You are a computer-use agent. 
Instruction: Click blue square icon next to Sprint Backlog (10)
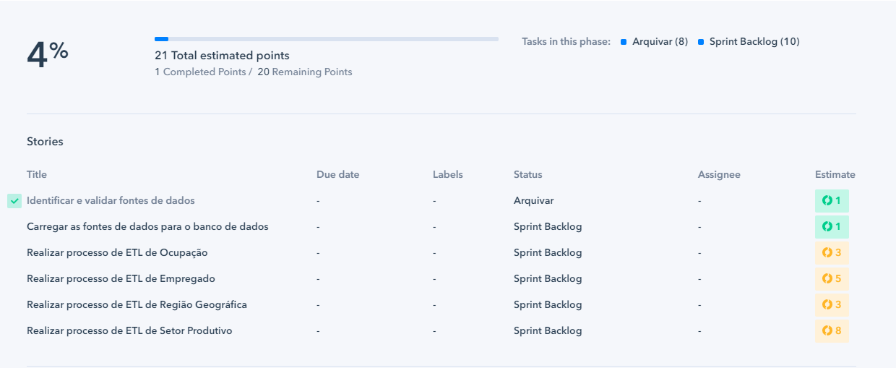[x=701, y=42]
